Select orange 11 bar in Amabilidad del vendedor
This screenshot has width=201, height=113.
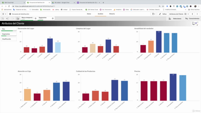click(x=151, y=47)
